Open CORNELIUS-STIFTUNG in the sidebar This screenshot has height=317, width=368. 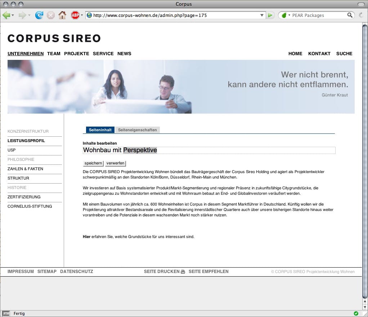(x=30, y=207)
